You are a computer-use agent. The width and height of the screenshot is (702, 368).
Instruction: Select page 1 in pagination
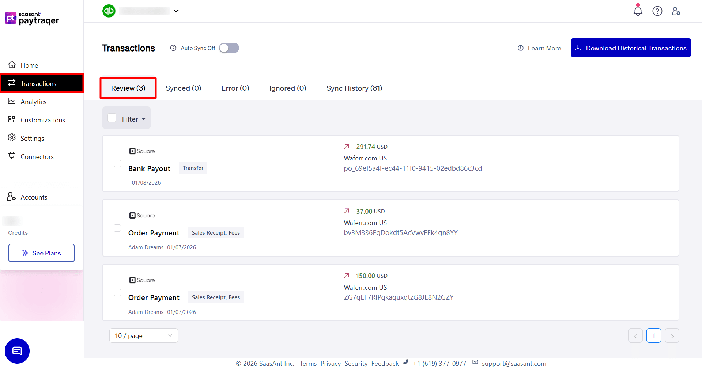tap(654, 336)
